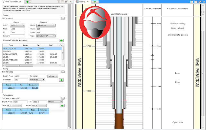Click perforation Set field PERFORATION

pos(33,98)
